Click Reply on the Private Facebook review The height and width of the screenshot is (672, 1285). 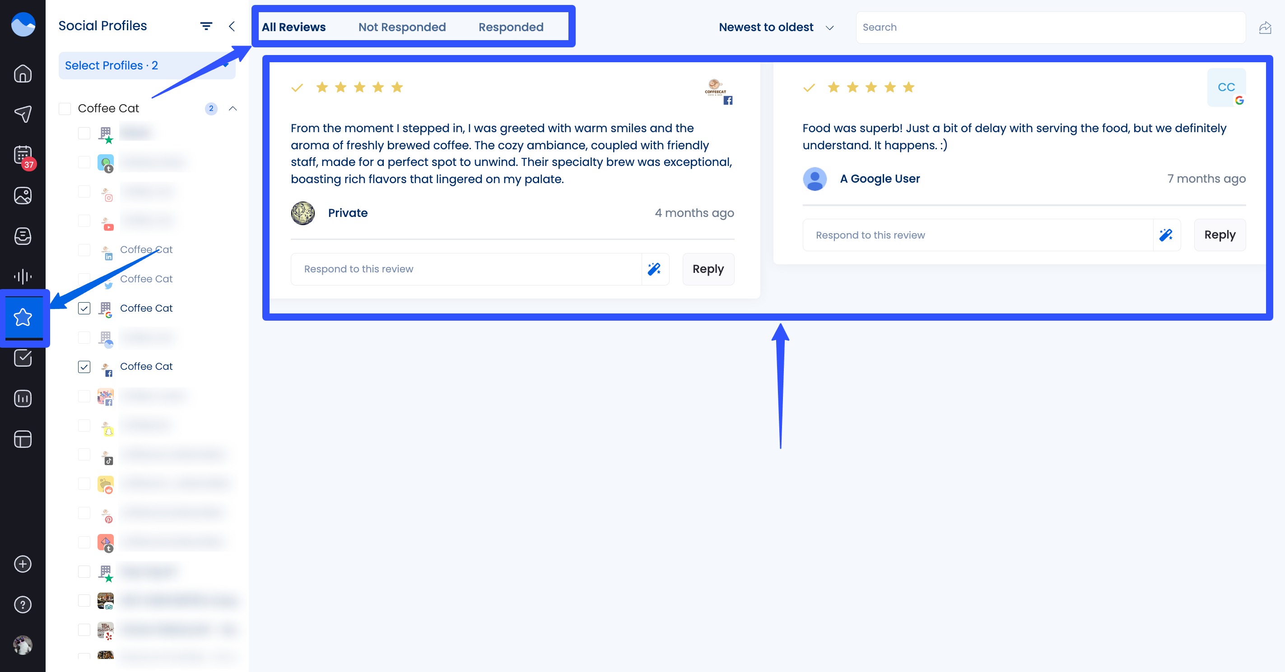(708, 269)
